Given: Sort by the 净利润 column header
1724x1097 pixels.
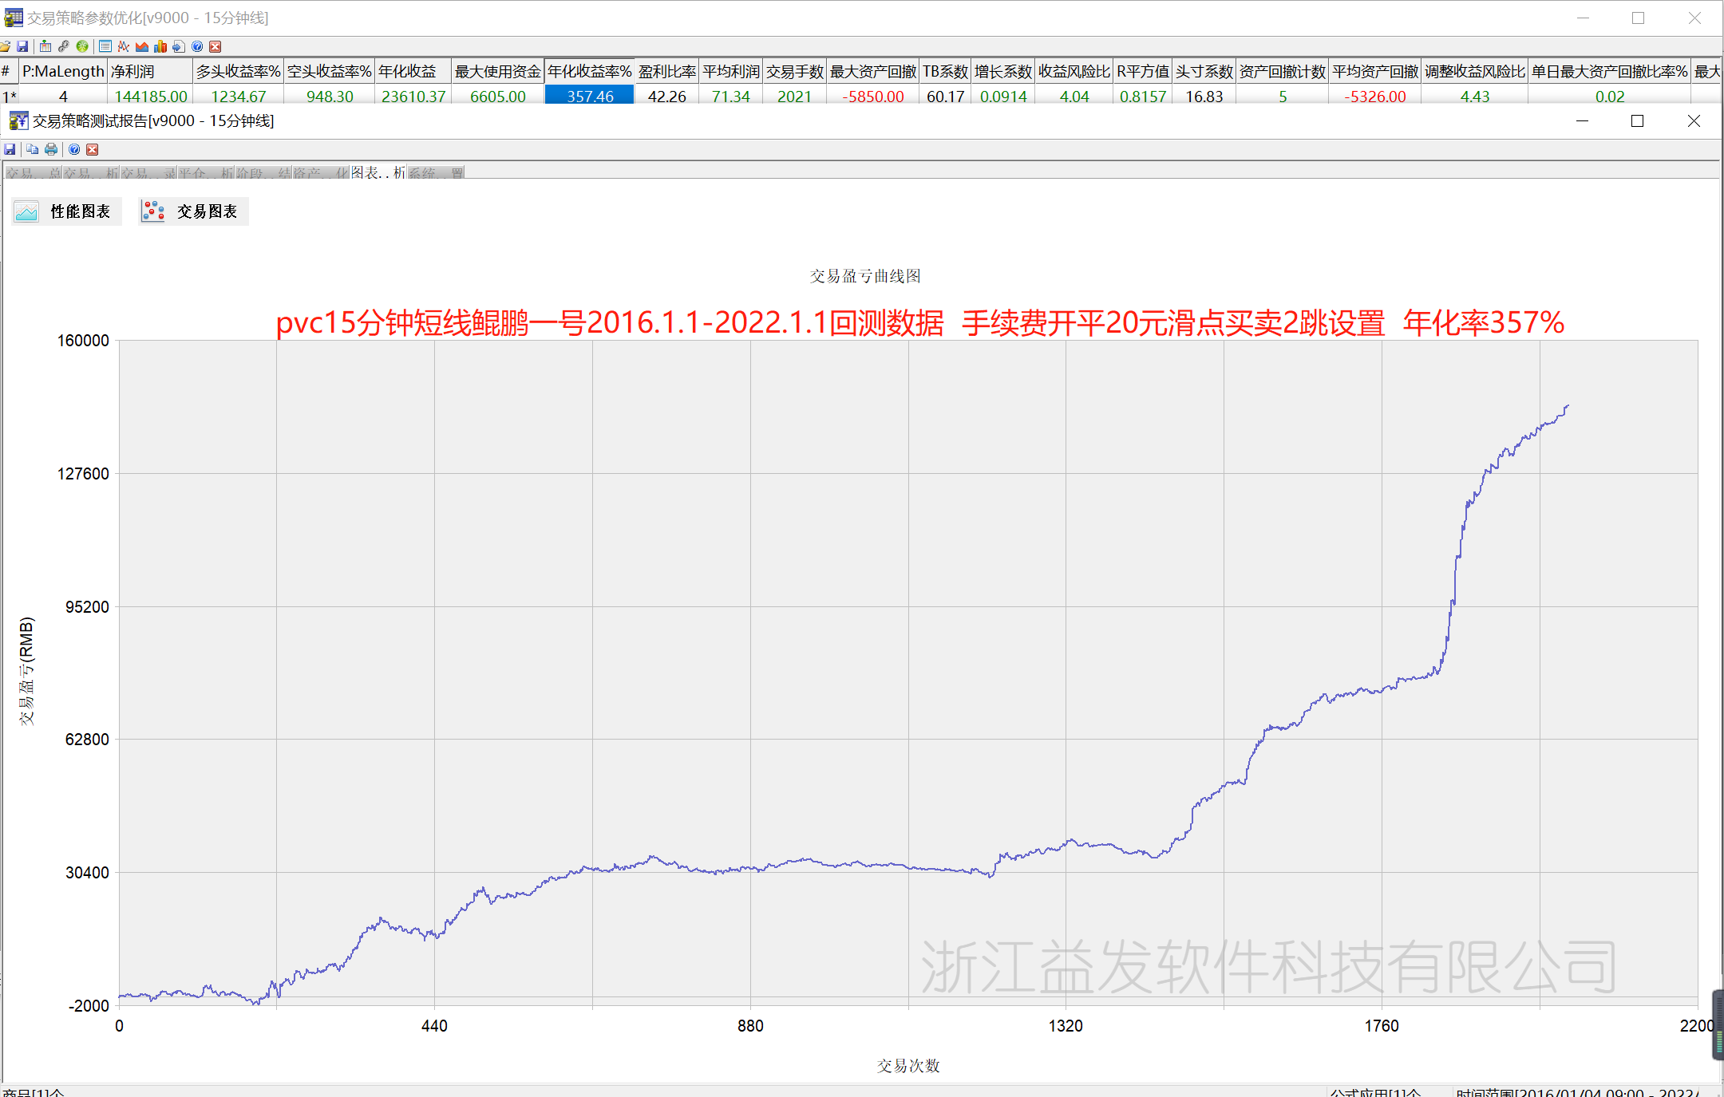Looking at the screenshot, I should pyautogui.click(x=149, y=72).
